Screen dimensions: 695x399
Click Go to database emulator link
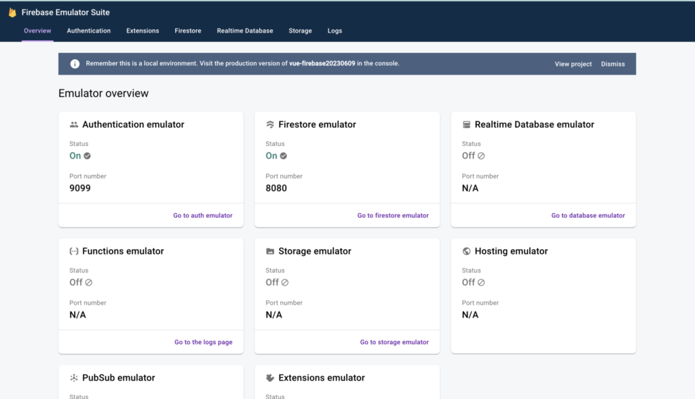pos(588,216)
